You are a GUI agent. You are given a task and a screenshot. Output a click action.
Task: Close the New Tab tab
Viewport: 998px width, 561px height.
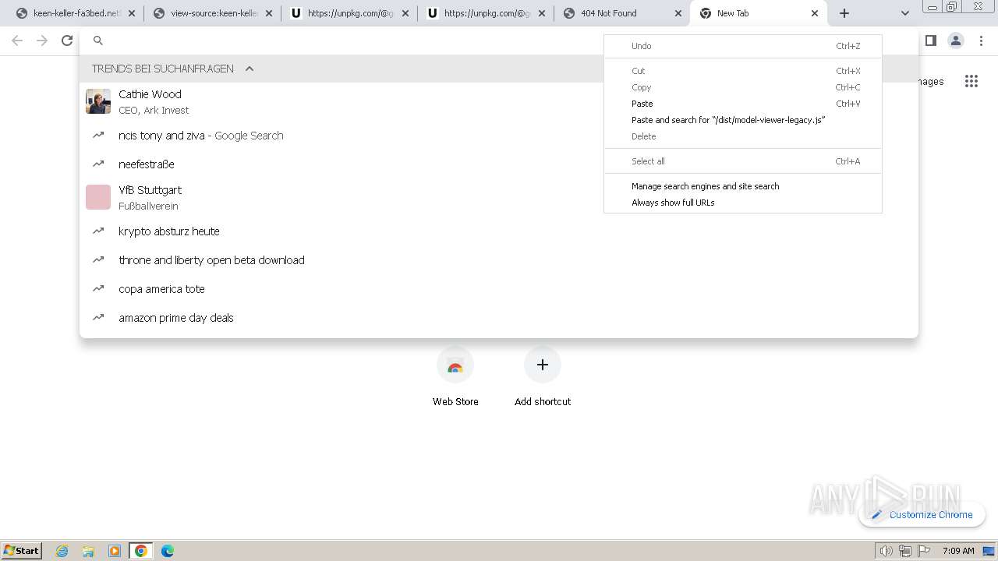click(x=815, y=13)
